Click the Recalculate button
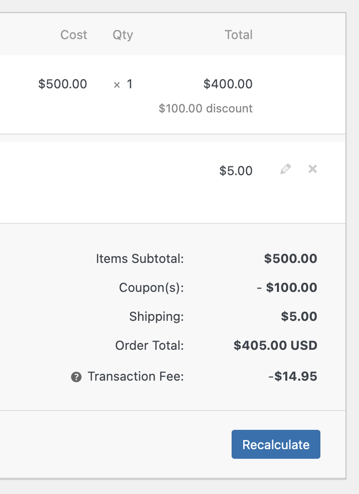Viewport: 359px width, 494px height. (276, 444)
